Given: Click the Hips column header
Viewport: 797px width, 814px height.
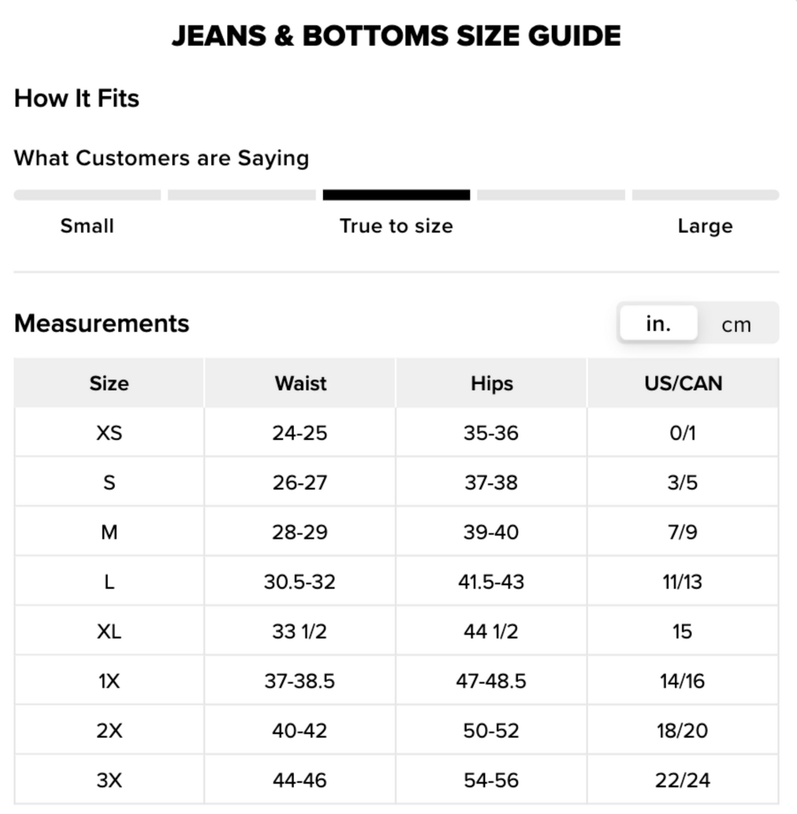Looking at the screenshot, I should point(491,383).
